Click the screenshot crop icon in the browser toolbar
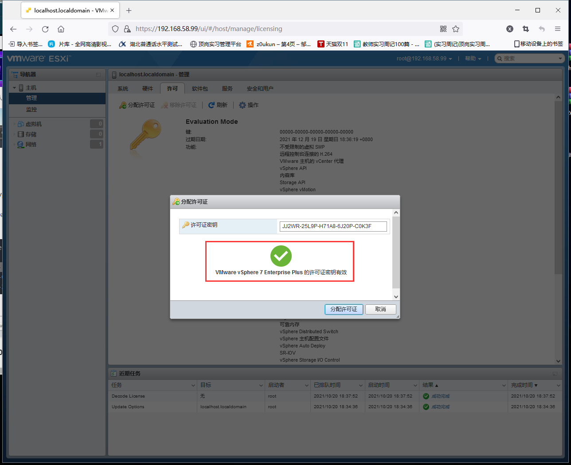Screen dimensions: 571x465 click(526, 29)
